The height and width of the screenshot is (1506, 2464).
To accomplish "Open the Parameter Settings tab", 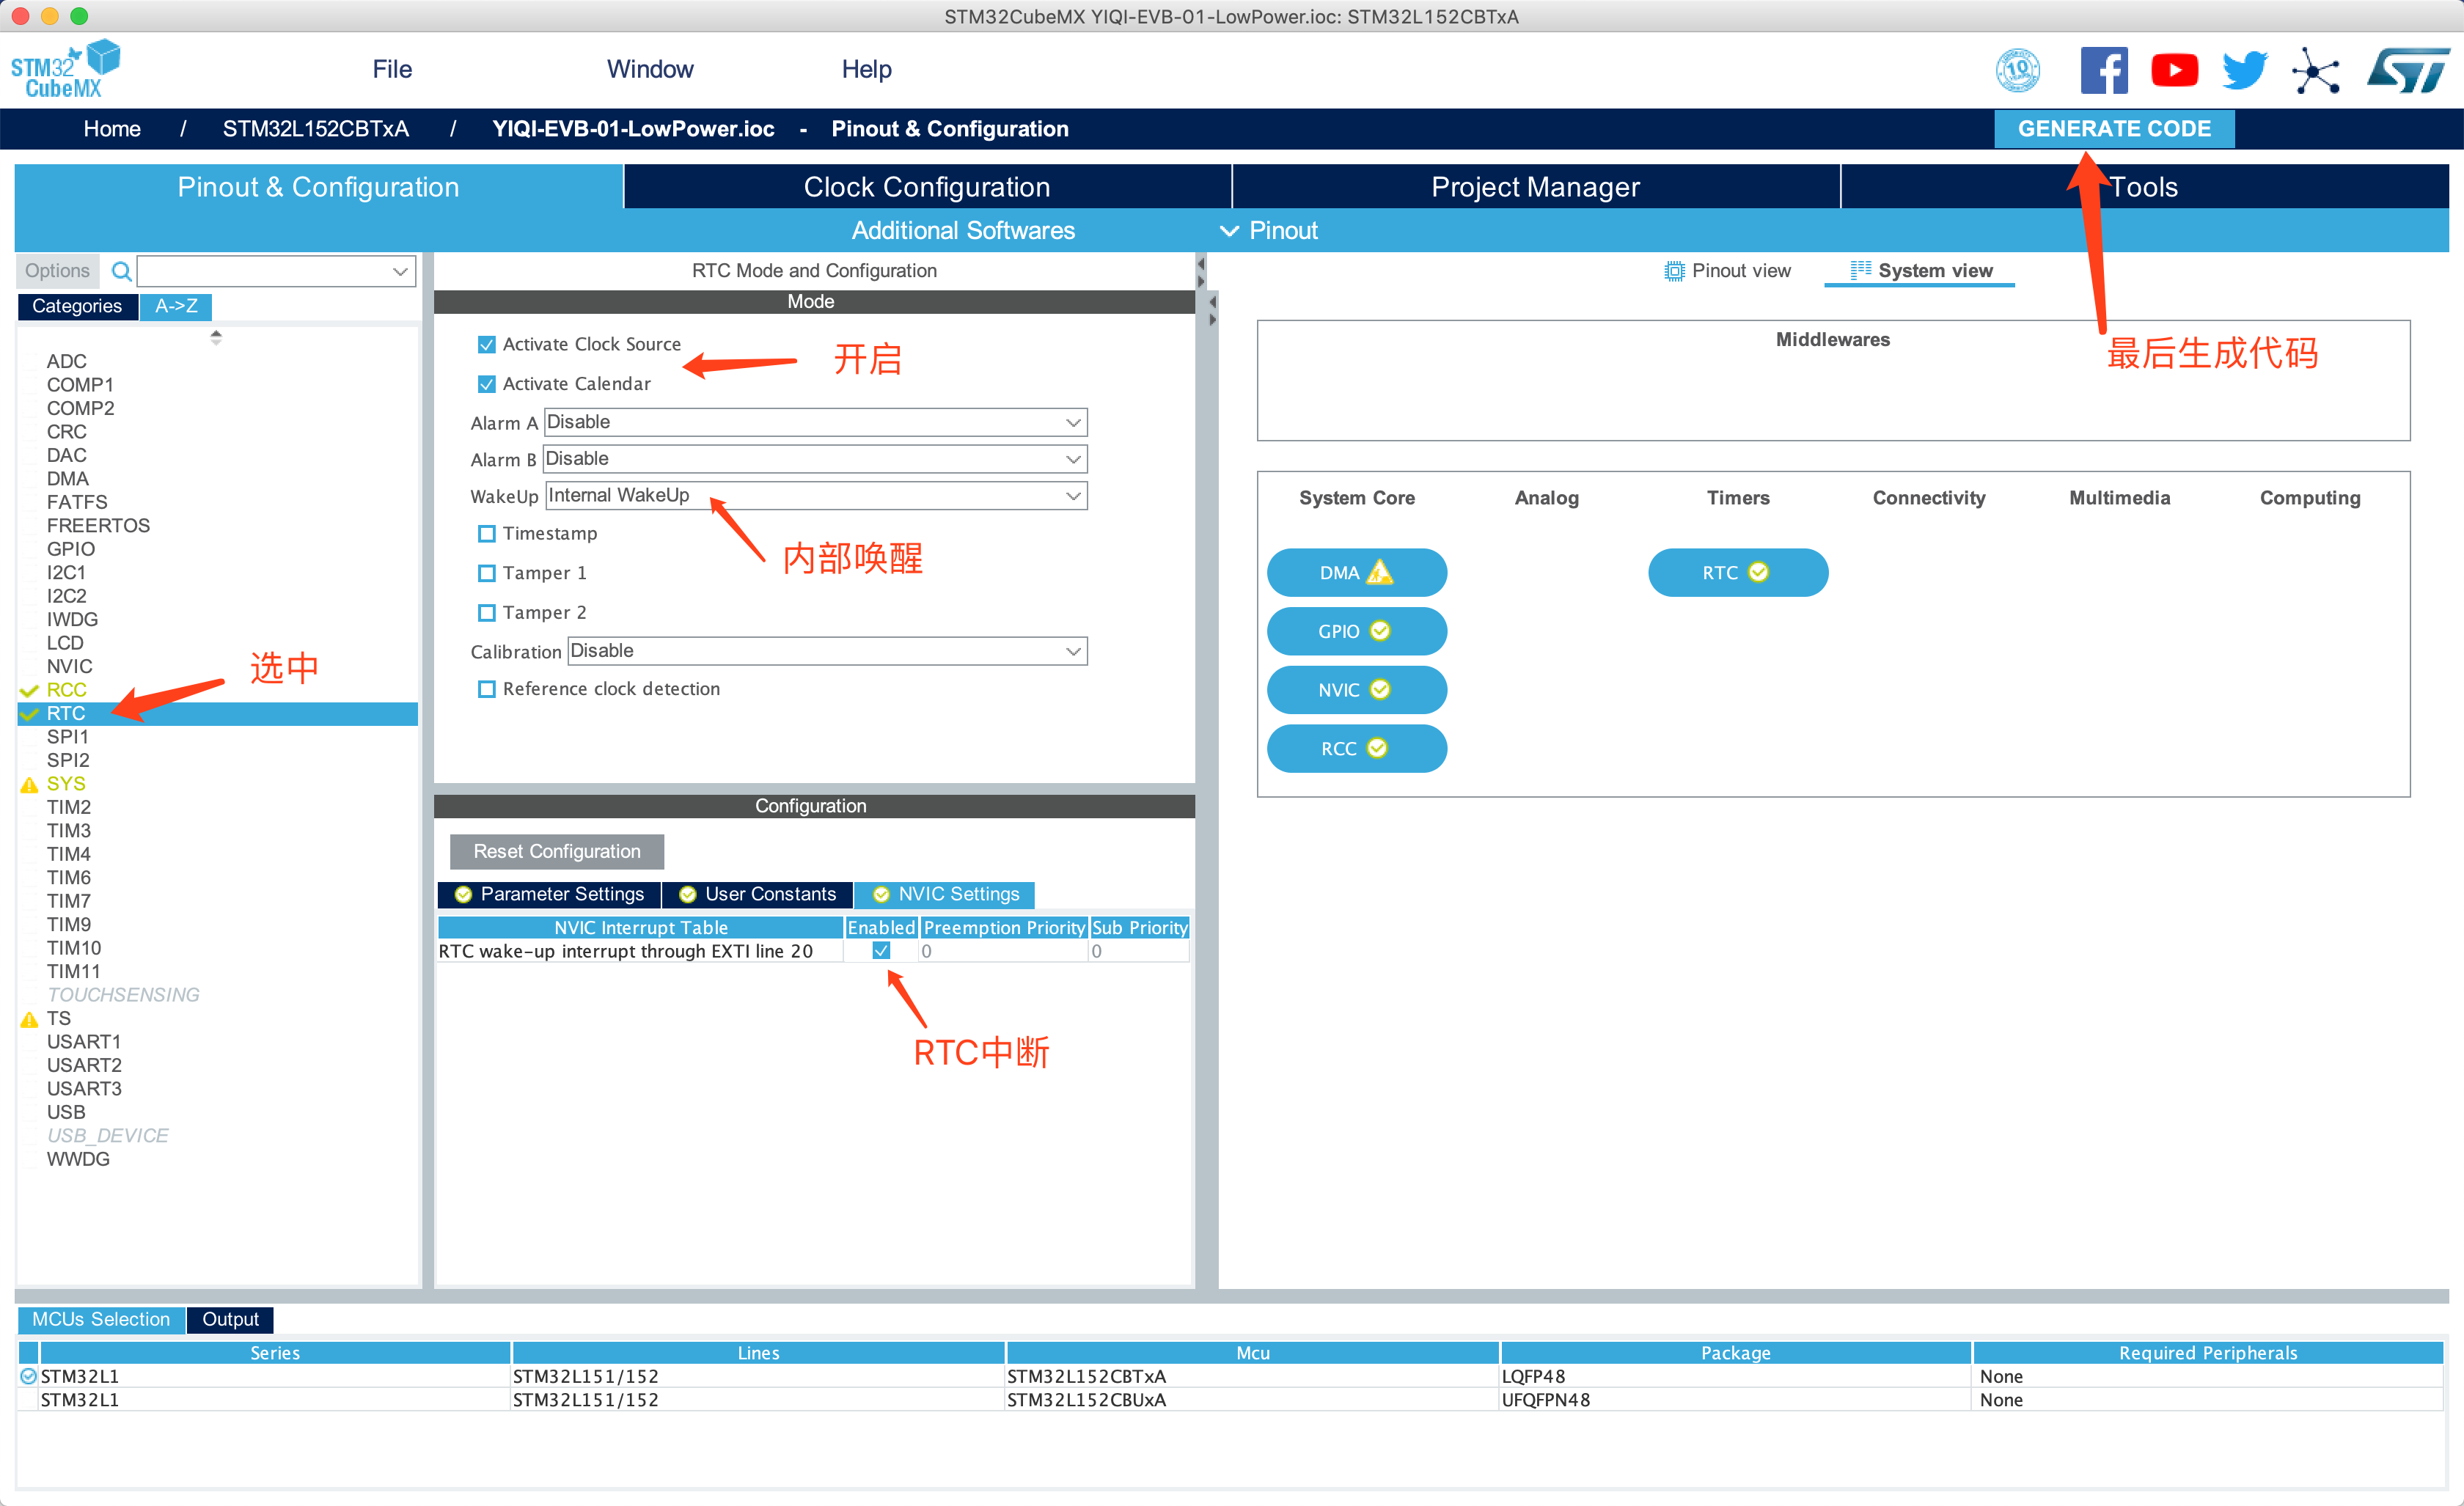I will point(550,894).
